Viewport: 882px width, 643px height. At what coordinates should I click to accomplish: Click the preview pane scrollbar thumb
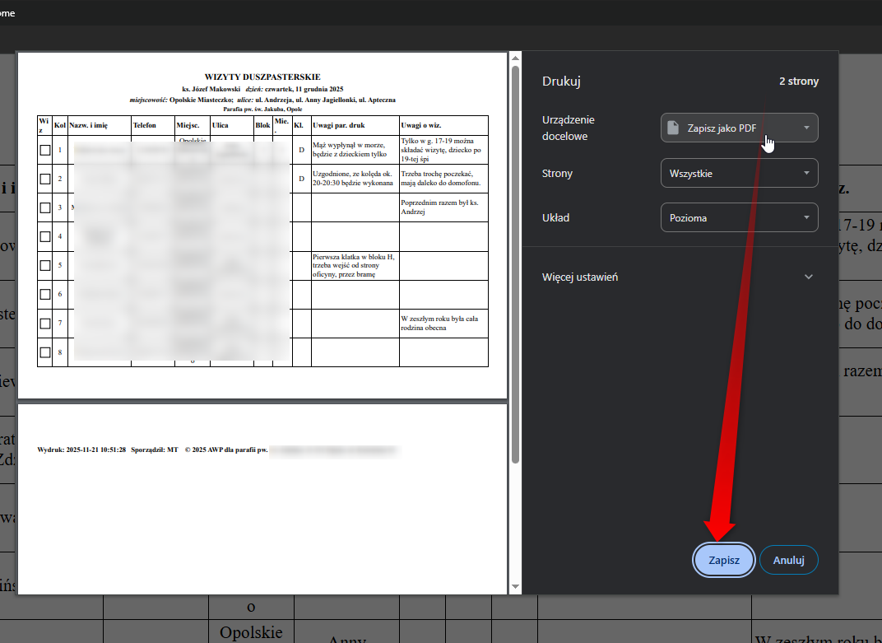click(x=515, y=263)
